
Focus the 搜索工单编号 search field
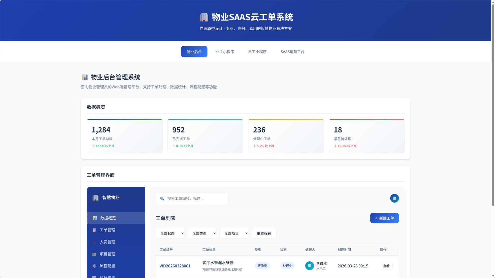[196, 198]
